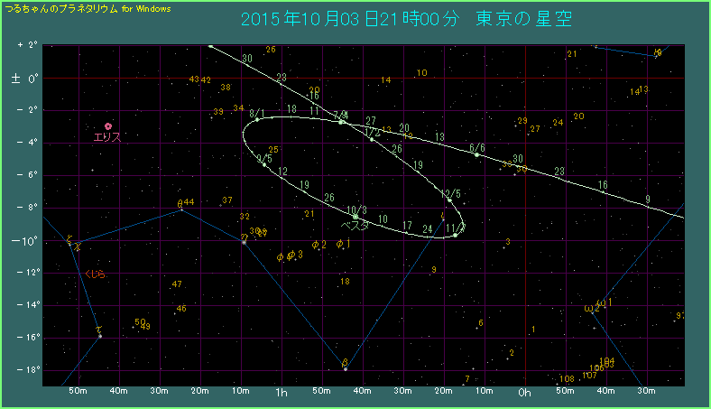Click the 6/6 date marker on the track
Screen dimensions: 711x409
(x=477, y=154)
